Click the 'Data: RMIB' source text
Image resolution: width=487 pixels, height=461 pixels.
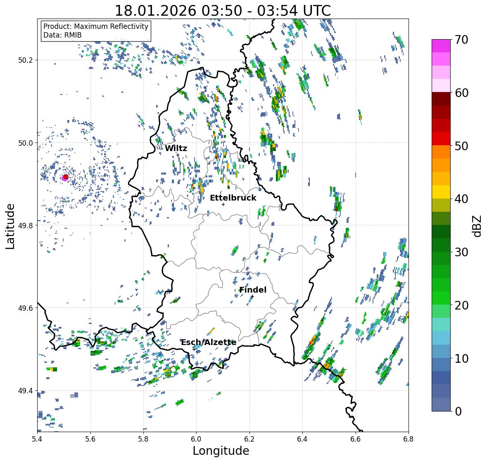pos(62,35)
